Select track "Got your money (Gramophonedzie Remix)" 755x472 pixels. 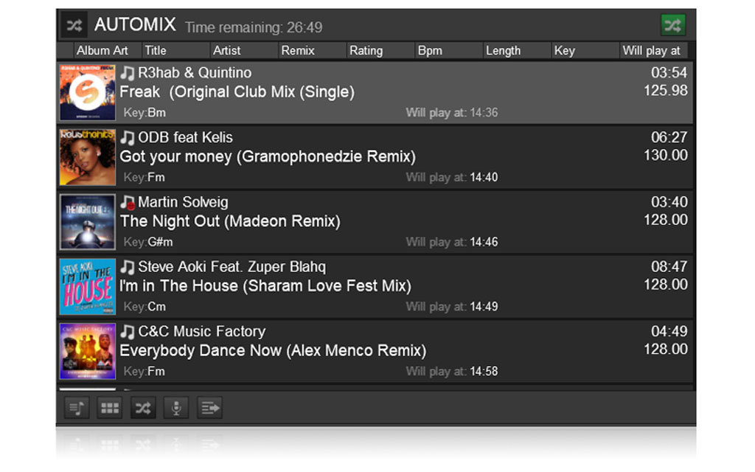[268, 156]
